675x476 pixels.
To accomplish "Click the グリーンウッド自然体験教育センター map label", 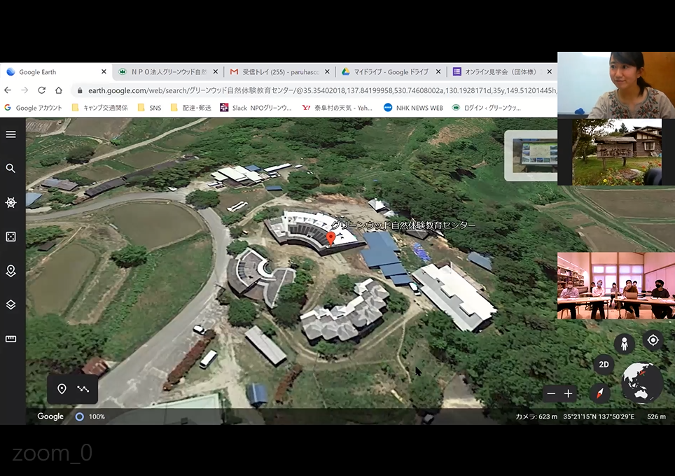I will [403, 225].
